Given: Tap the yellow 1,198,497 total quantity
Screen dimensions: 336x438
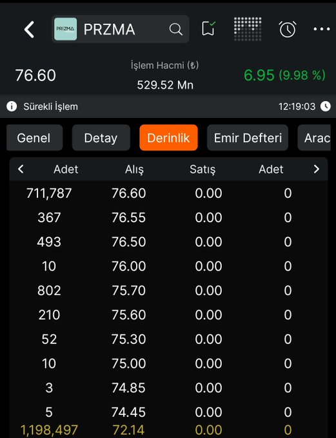Looking at the screenshot, I should 49,430.
